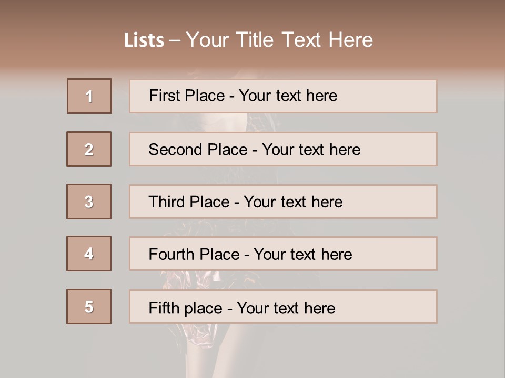Select 'Your Title Text Here' title text

(x=279, y=40)
